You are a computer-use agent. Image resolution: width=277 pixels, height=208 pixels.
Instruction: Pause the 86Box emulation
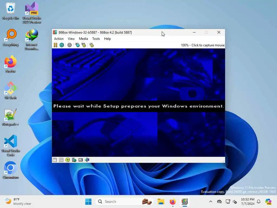[55, 45]
